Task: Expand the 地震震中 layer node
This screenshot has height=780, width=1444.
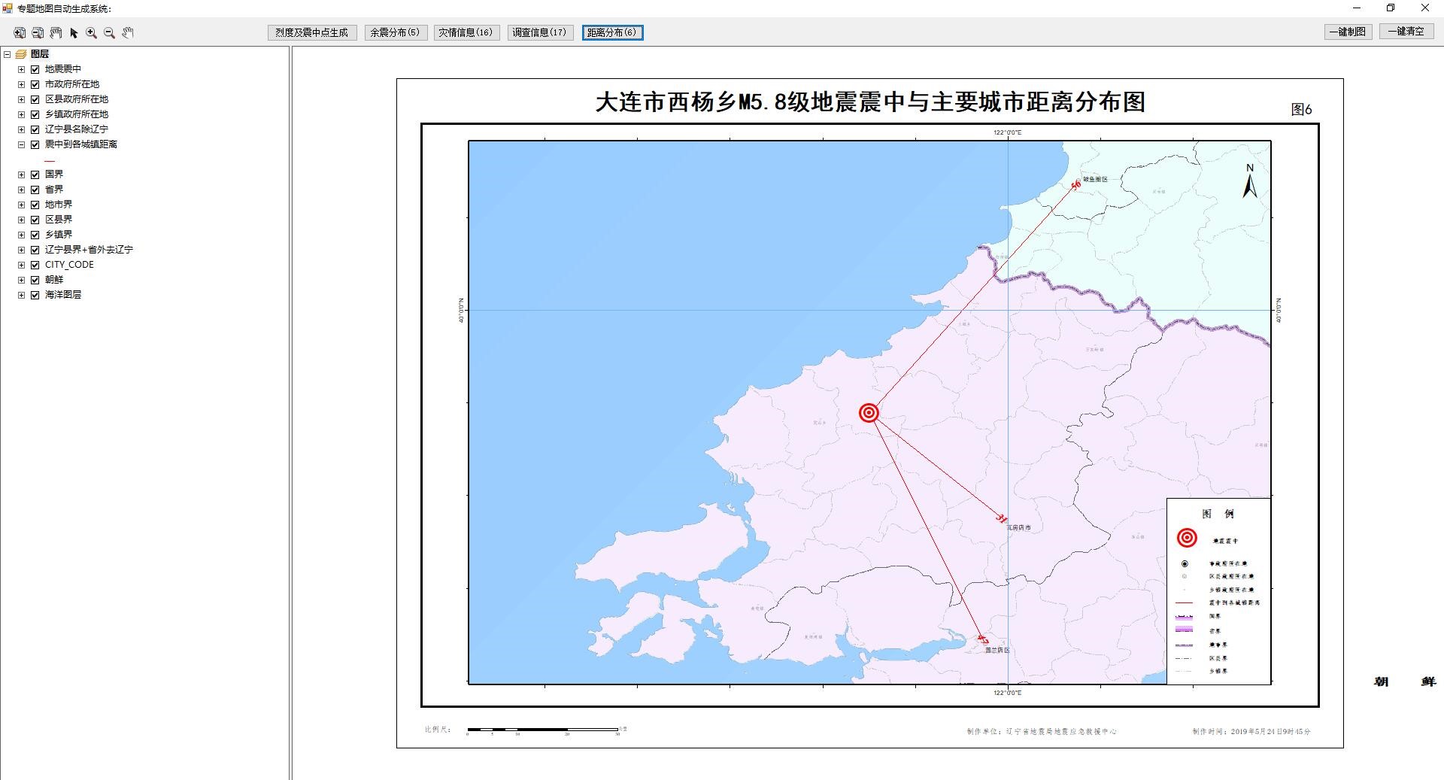Action: coord(21,69)
